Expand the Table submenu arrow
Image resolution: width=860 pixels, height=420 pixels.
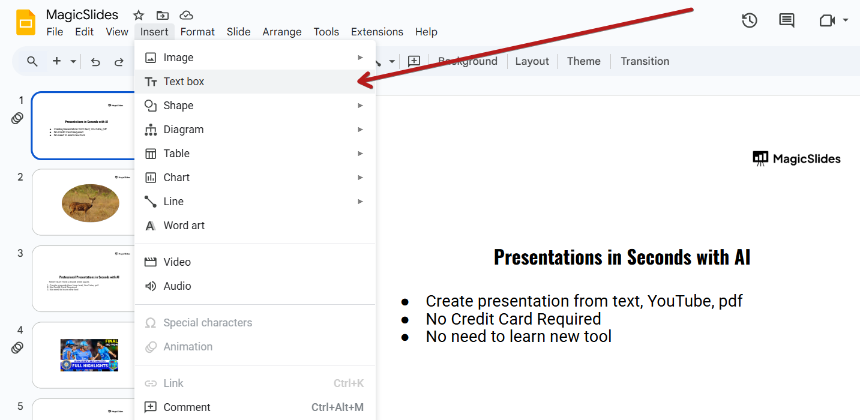(360, 154)
